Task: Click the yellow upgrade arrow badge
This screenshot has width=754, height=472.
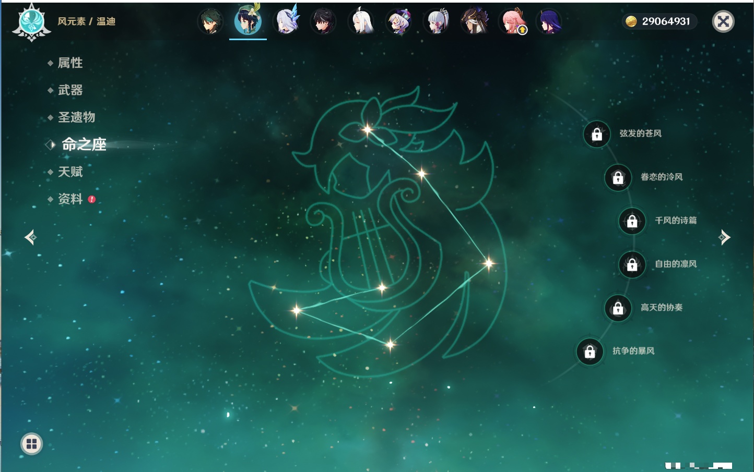Action: tap(522, 30)
